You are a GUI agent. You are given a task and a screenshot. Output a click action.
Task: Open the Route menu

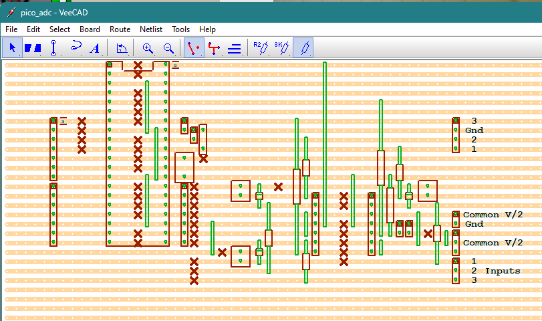[x=120, y=29]
